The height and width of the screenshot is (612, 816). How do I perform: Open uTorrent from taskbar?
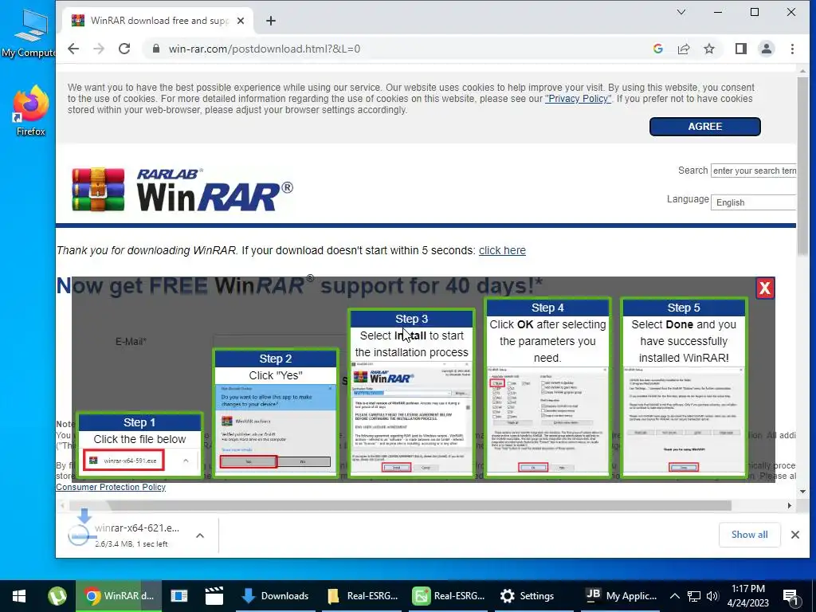[x=57, y=596]
